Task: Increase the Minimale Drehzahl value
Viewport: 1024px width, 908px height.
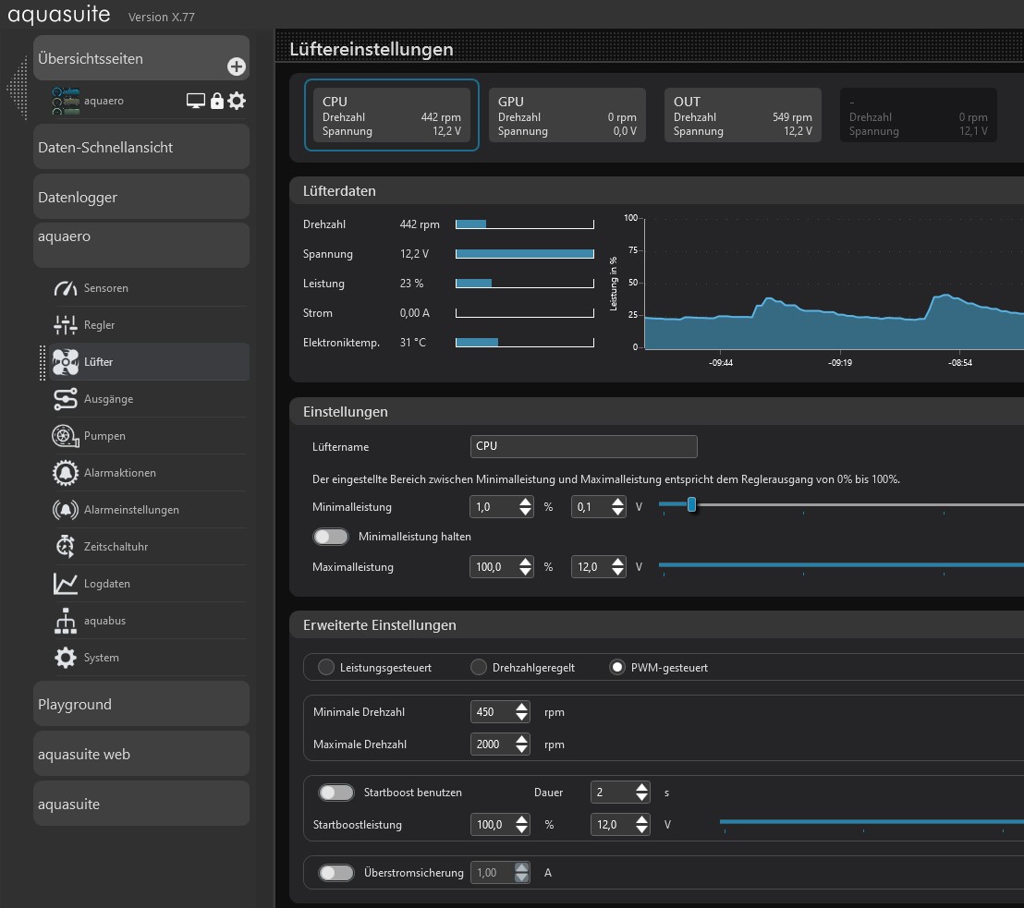Action: (522, 708)
